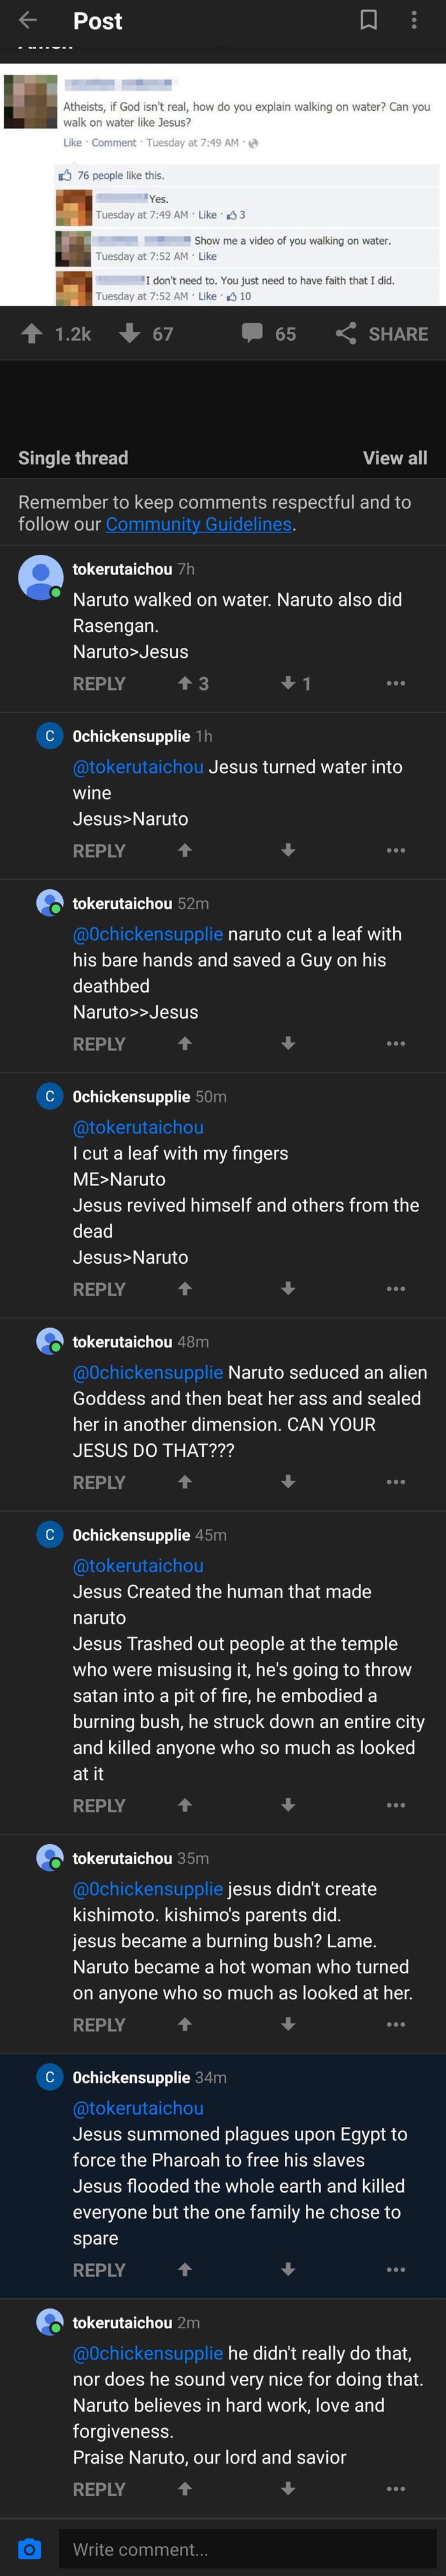
Task: Bookmark this post with the save icon
Action: [x=368, y=20]
